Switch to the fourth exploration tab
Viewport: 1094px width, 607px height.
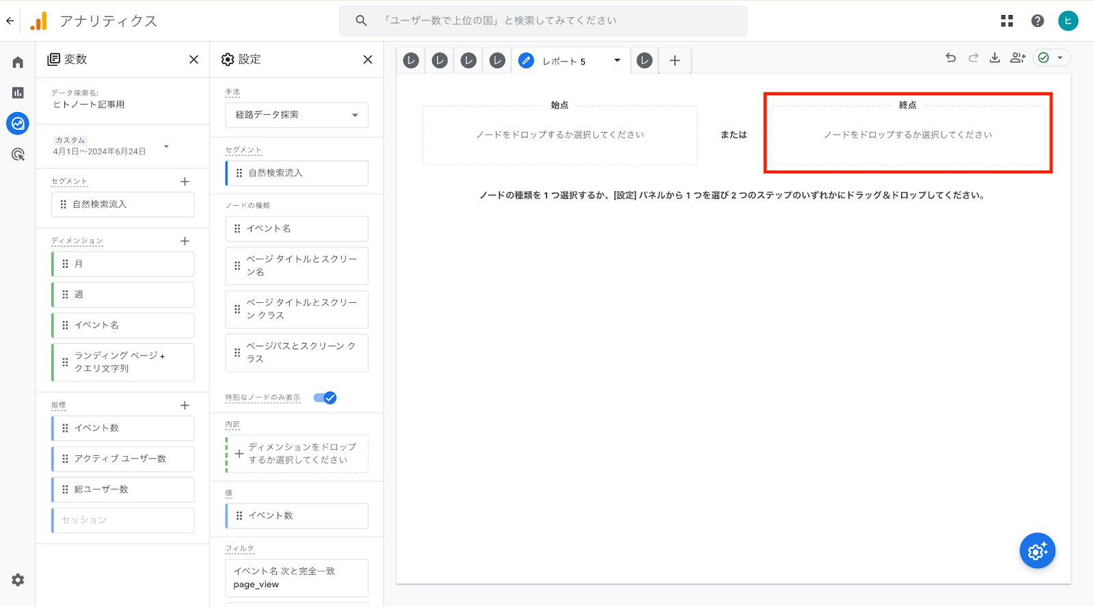point(497,61)
